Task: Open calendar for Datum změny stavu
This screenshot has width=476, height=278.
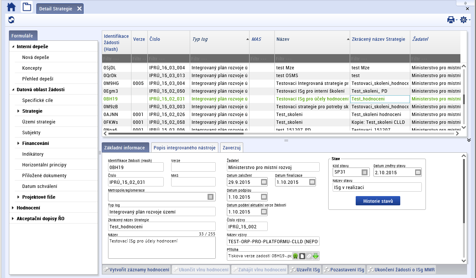Action: point(418,172)
